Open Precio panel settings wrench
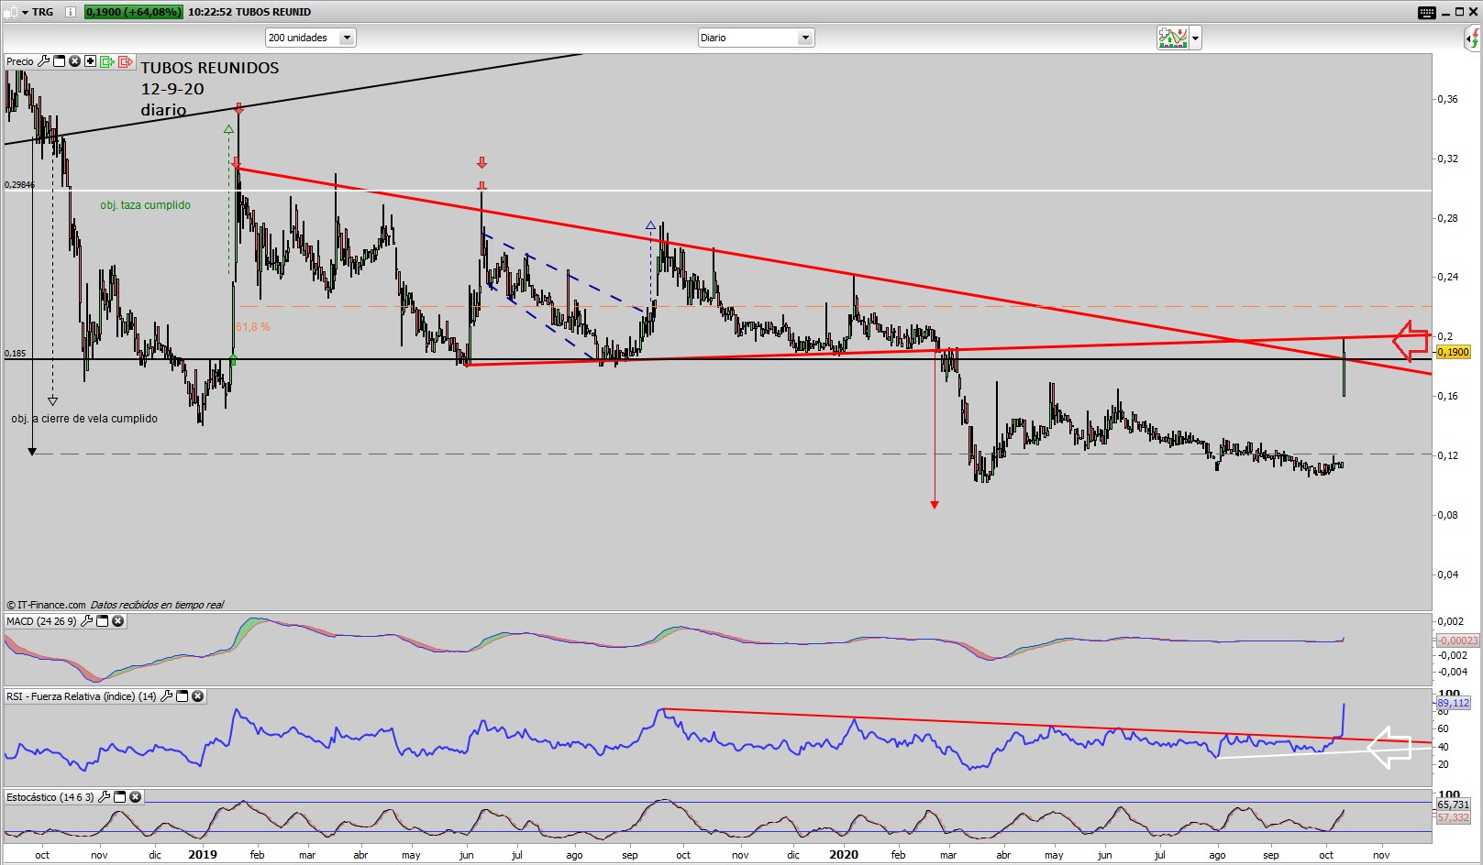This screenshot has width=1483, height=865. pyautogui.click(x=43, y=61)
